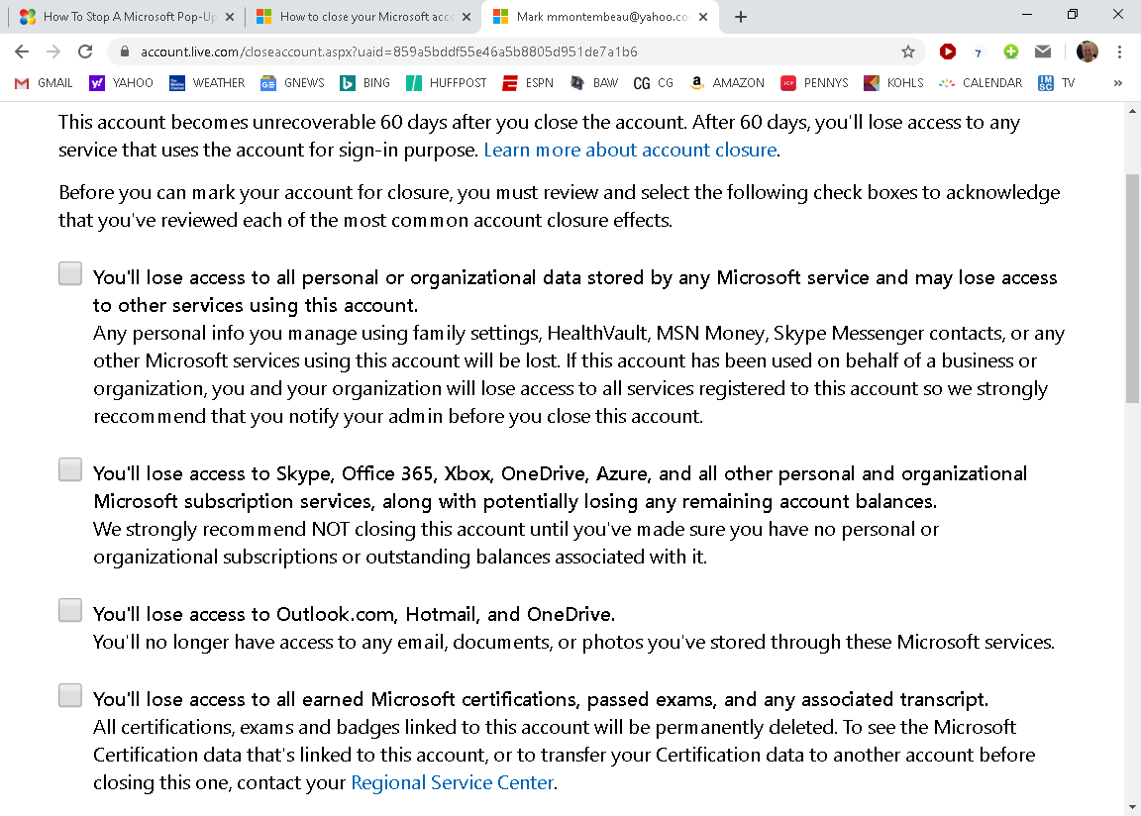This screenshot has width=1141, height=816.
Task: Click the sentence starting 'This account becomes unrecoverable'
Action: click(x=539, y=136)
